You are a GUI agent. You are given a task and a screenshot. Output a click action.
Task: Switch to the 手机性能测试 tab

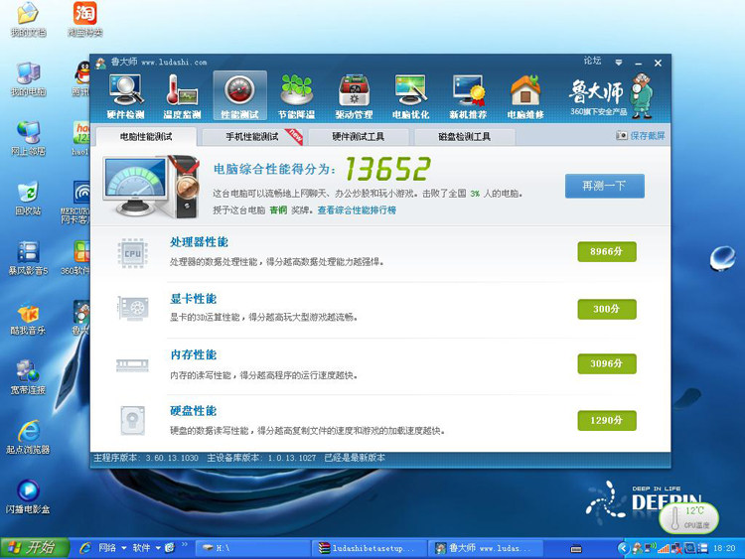[x=252, y=136]
